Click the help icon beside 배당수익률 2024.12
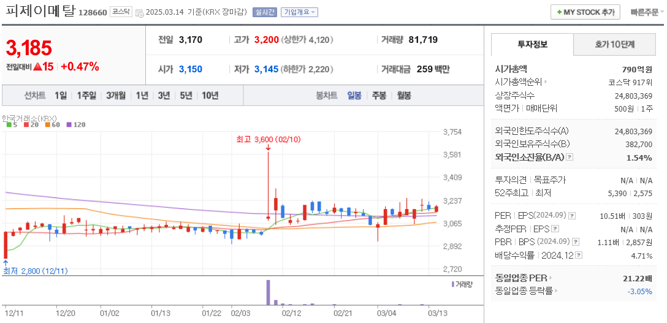 coord(579,256)
